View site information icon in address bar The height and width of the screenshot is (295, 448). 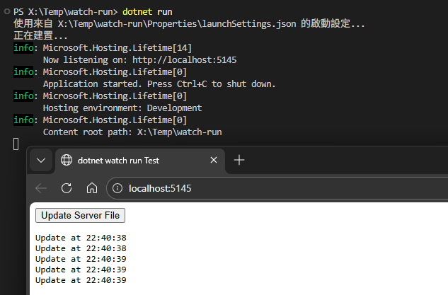click(117, 188)
